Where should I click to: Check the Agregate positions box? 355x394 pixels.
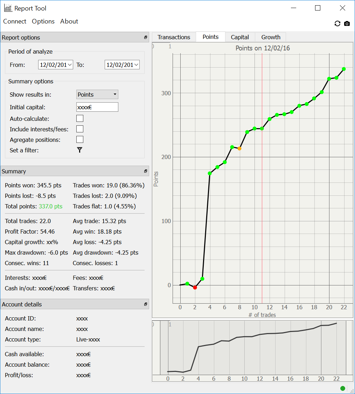80,140
